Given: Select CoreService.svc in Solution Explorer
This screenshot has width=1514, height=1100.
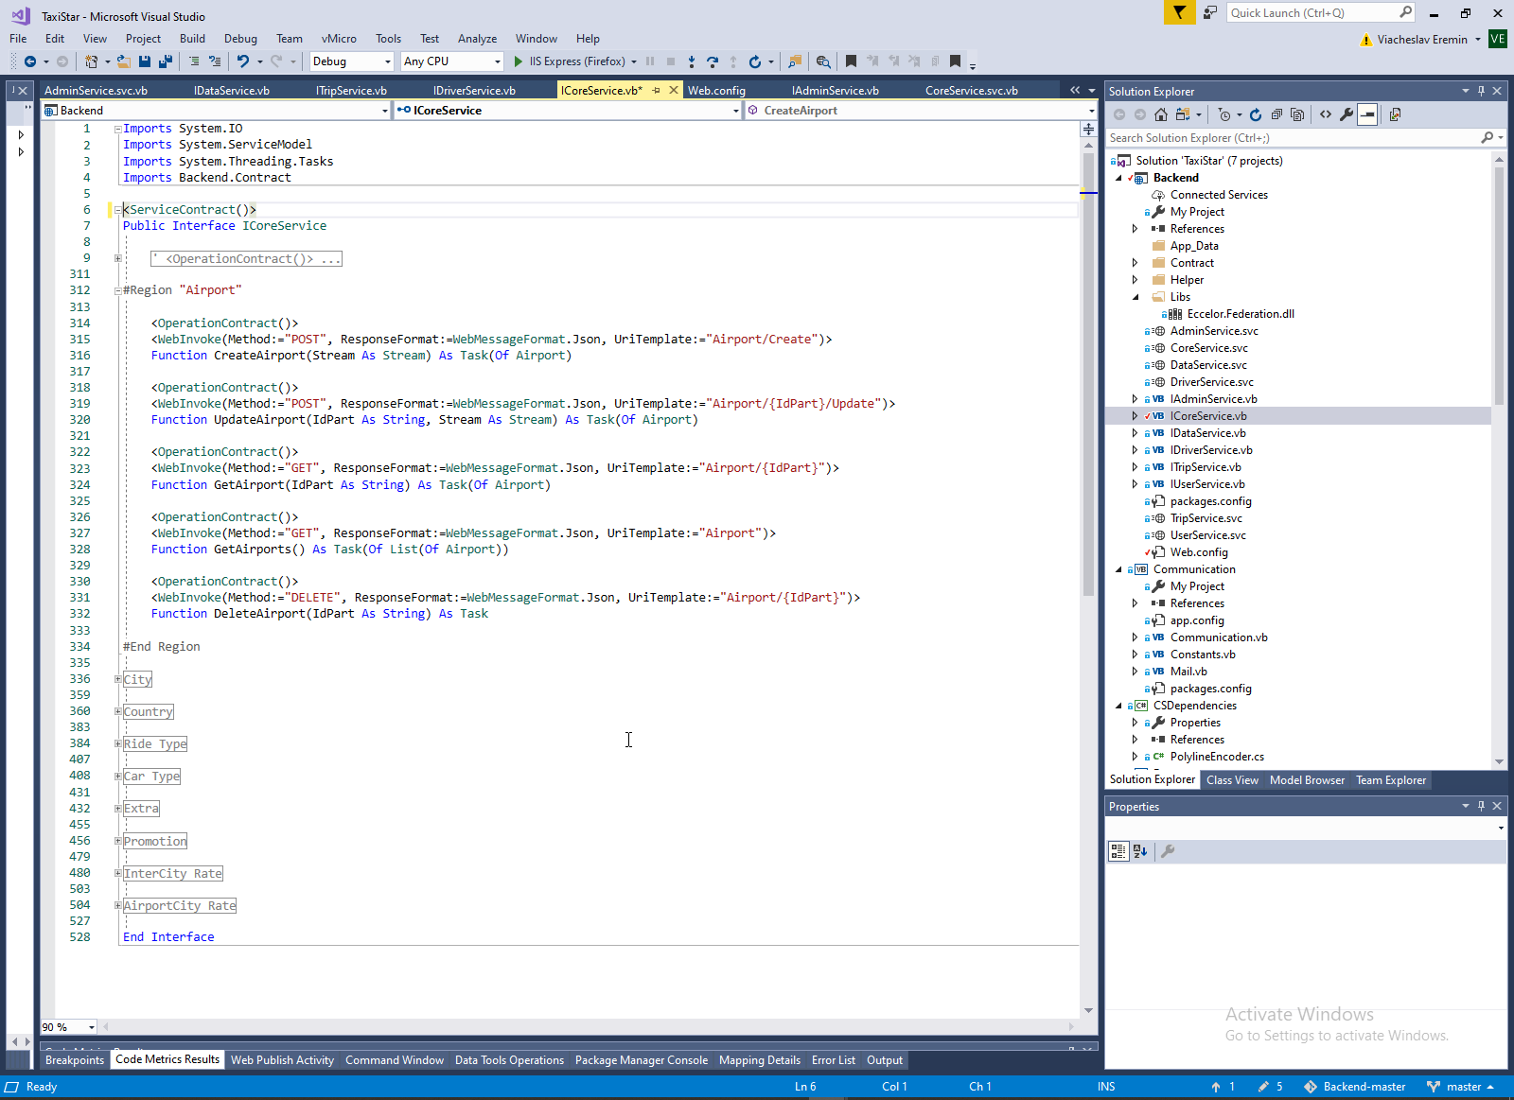Looking at the screenshot, I should (x=1208, y=348).
